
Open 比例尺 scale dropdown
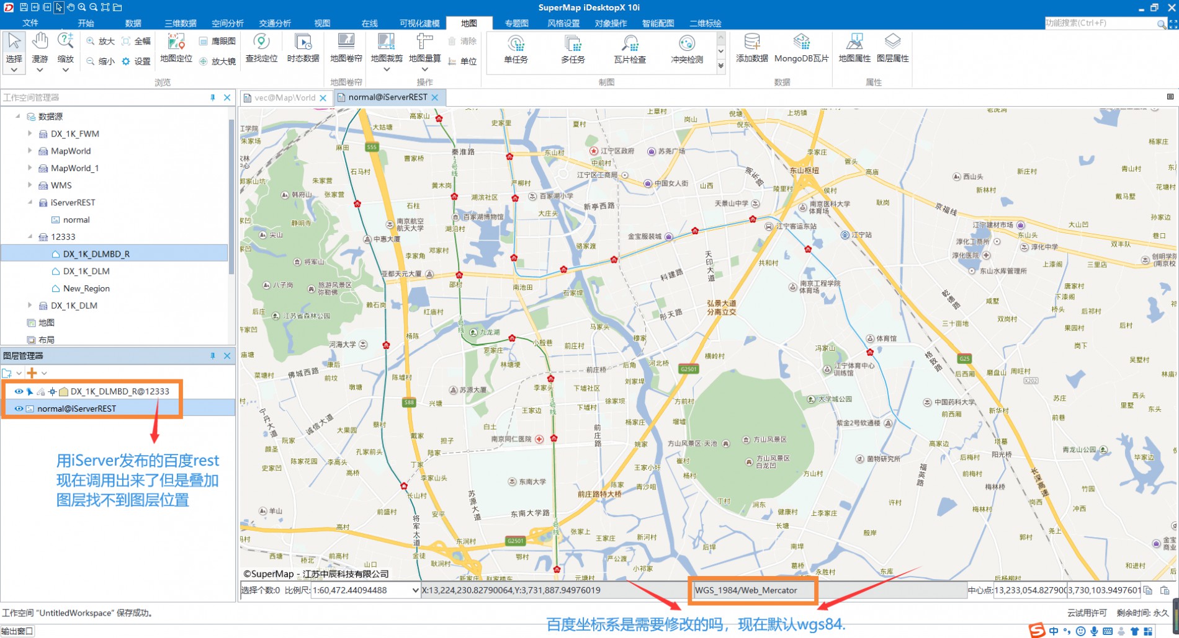415,590
